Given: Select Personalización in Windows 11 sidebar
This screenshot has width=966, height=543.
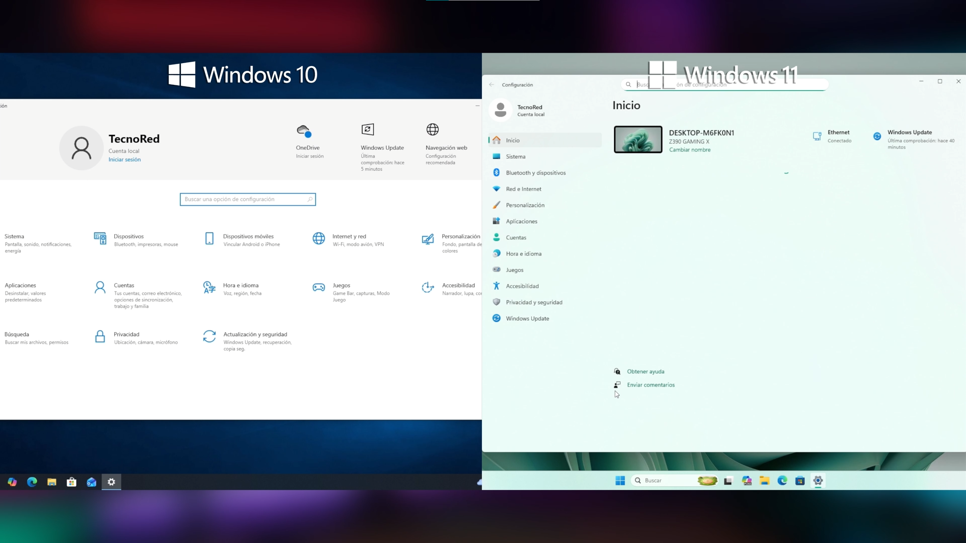Looking at the screenshot, I should point(545,205).
